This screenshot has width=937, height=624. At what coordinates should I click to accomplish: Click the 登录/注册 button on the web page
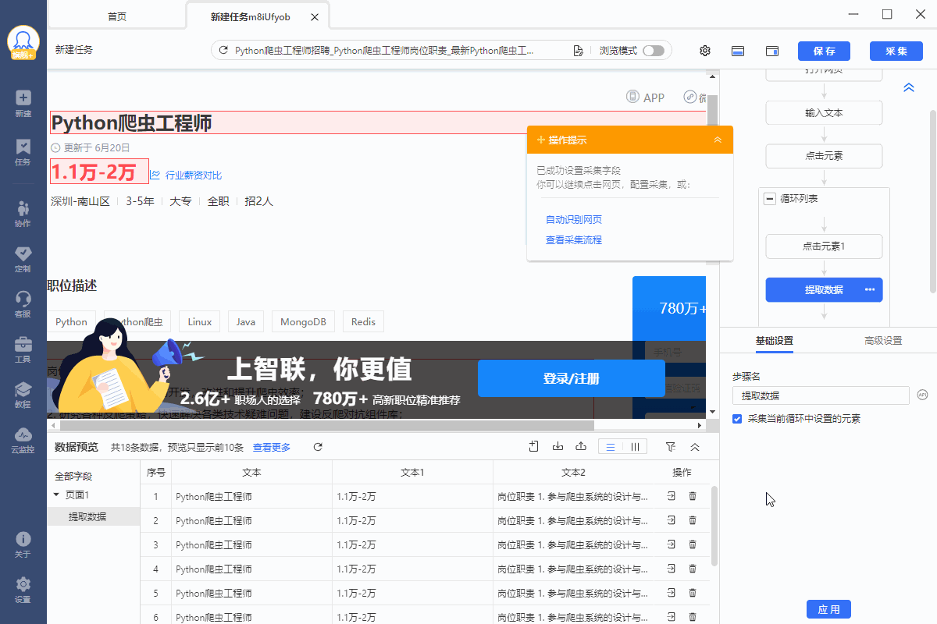pos(572,379)
